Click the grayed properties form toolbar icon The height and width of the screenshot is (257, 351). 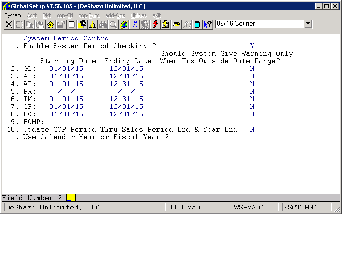pos(61,24)
